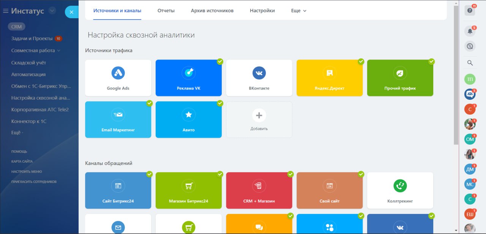Open notifications bell icon

tap(470, 31)
